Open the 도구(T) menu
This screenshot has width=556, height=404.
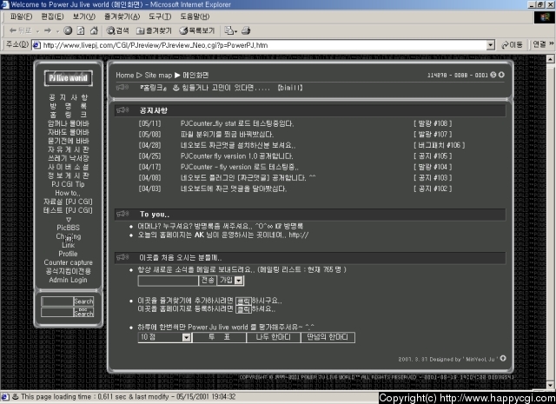point(160,17)
